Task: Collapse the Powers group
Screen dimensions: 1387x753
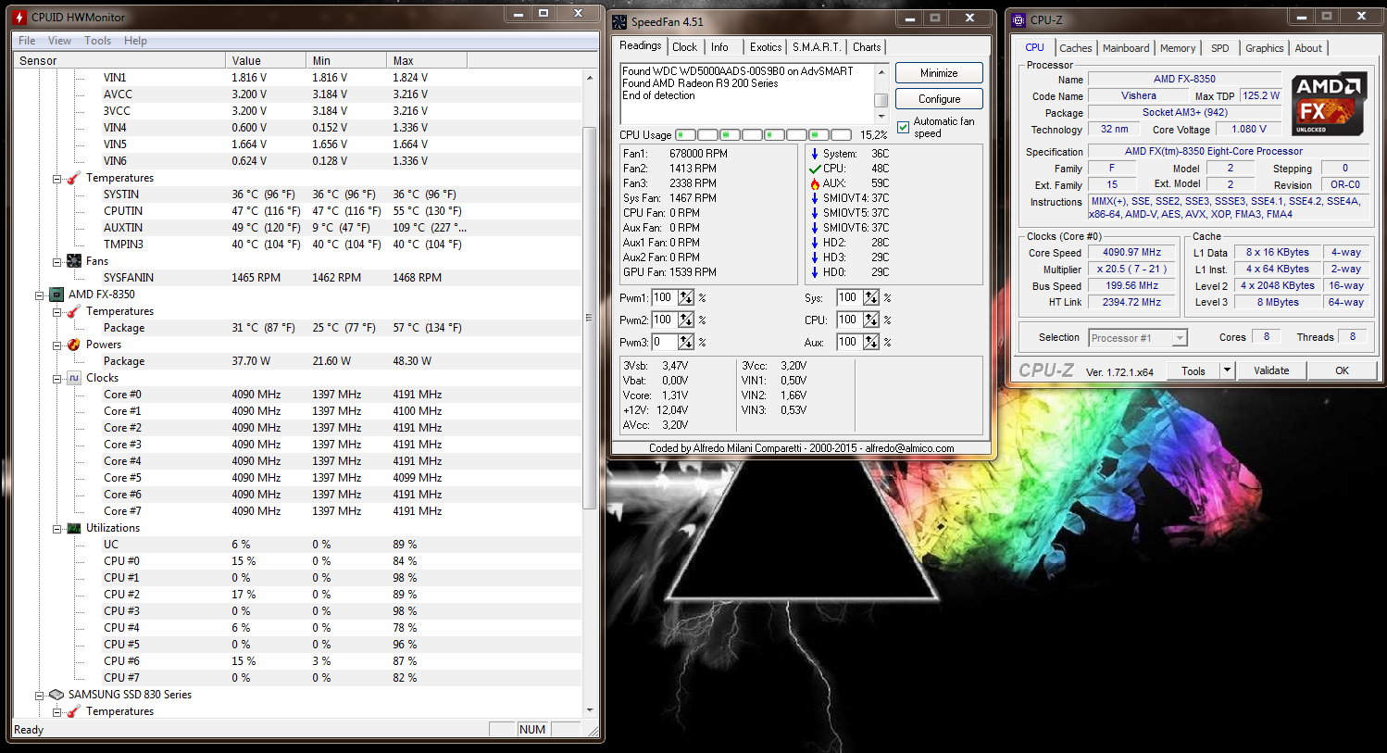Action: coord(56,345)
